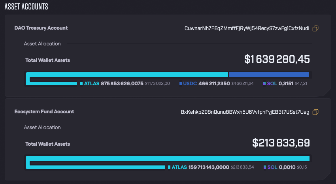Select the DAO Treasury wallet address text
Screen dimensions: 336x184
(247, 28)
